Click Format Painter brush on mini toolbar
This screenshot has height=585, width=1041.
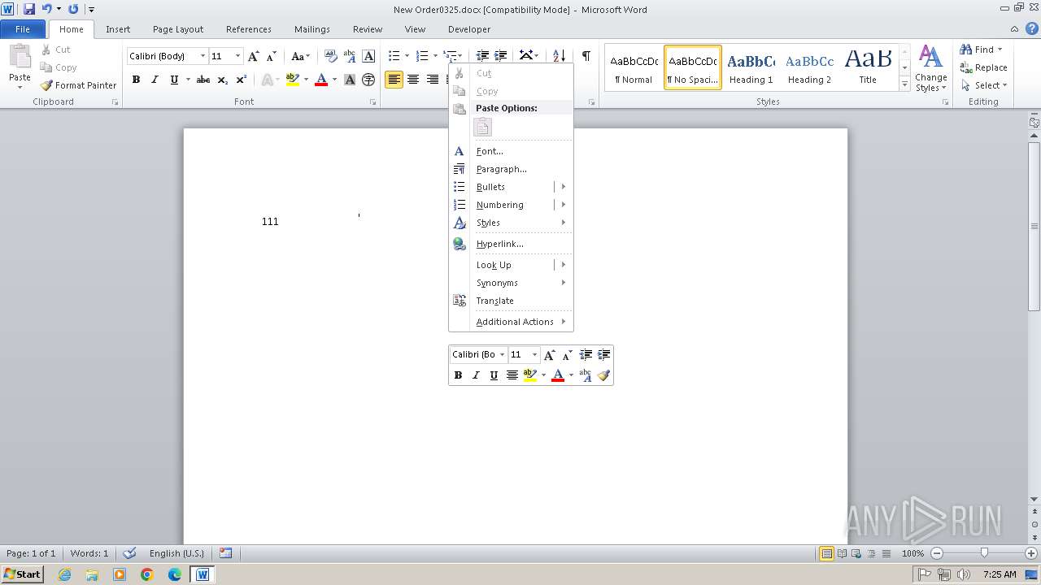[603, 375]
